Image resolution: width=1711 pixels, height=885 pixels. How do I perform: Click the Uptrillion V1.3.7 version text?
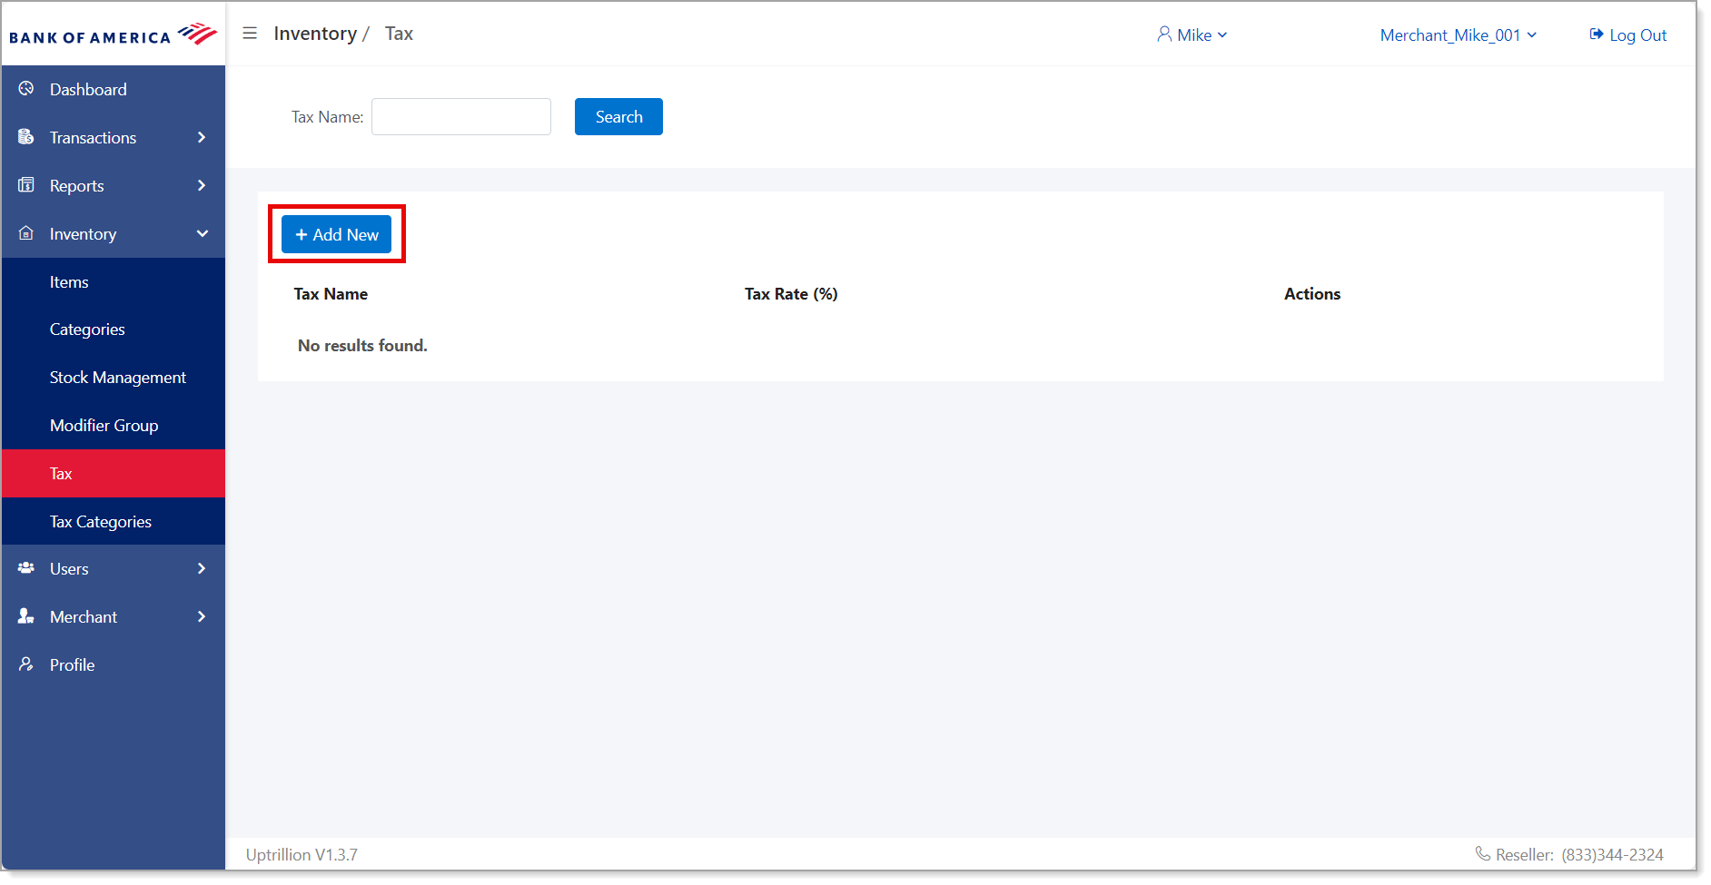[x=302, y=854]
